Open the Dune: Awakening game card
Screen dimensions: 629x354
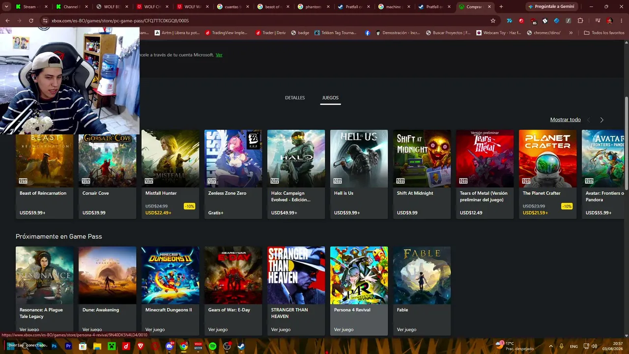(107, 291)
